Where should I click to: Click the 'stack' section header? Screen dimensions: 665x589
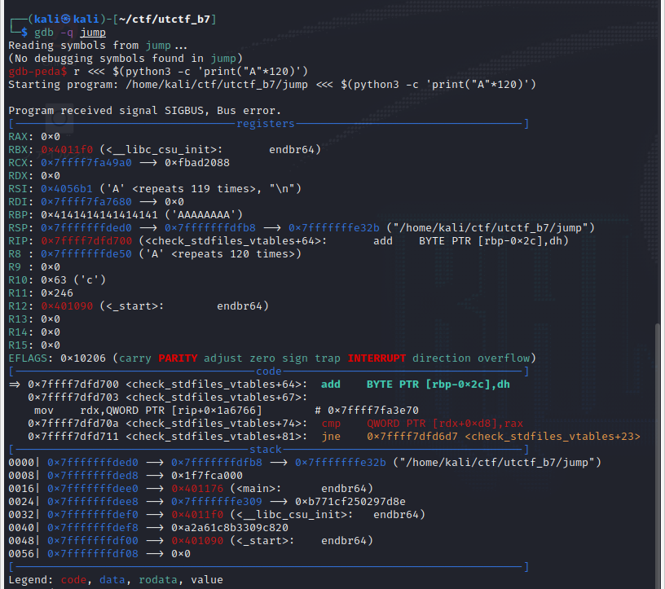[x=266, y=450]
